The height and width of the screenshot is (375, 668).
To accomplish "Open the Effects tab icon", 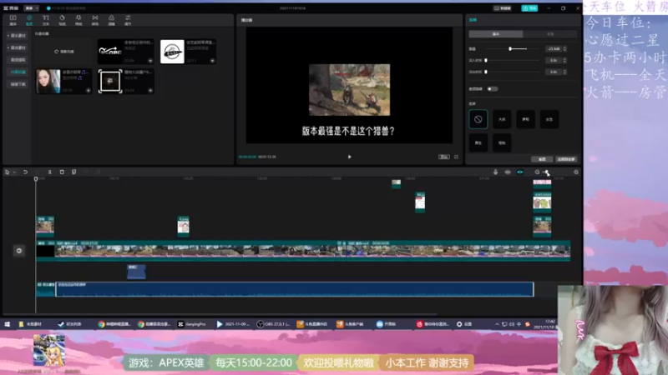I will click(x=78, y=19).
